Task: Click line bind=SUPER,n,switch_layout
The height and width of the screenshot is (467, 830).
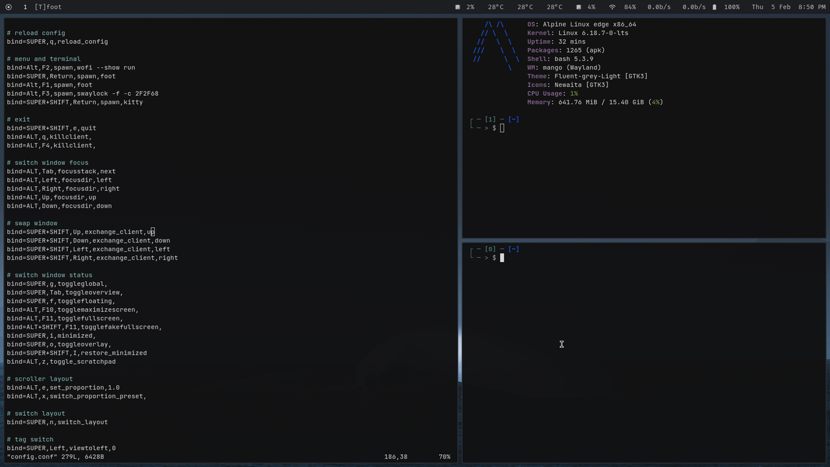Action: point(58,422)
